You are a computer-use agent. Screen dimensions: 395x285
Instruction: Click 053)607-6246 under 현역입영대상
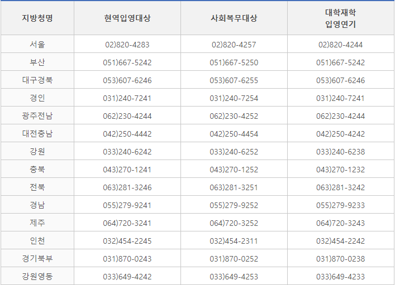tap(127, 80)
